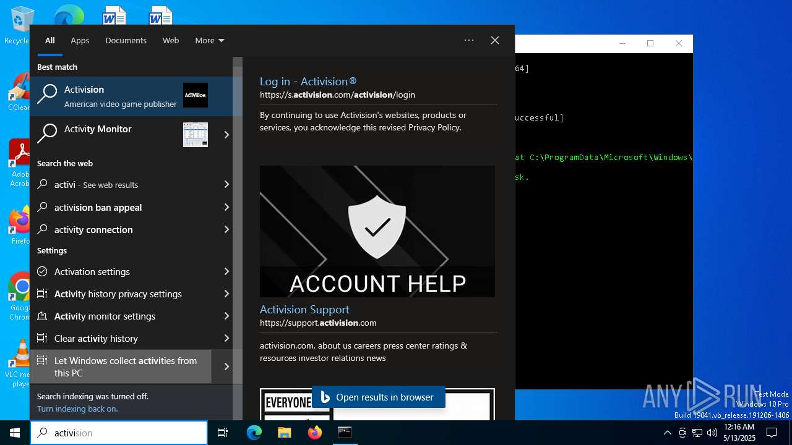Open the VLC media player desktop shortcut
The image size is (792, 445).
19,363
